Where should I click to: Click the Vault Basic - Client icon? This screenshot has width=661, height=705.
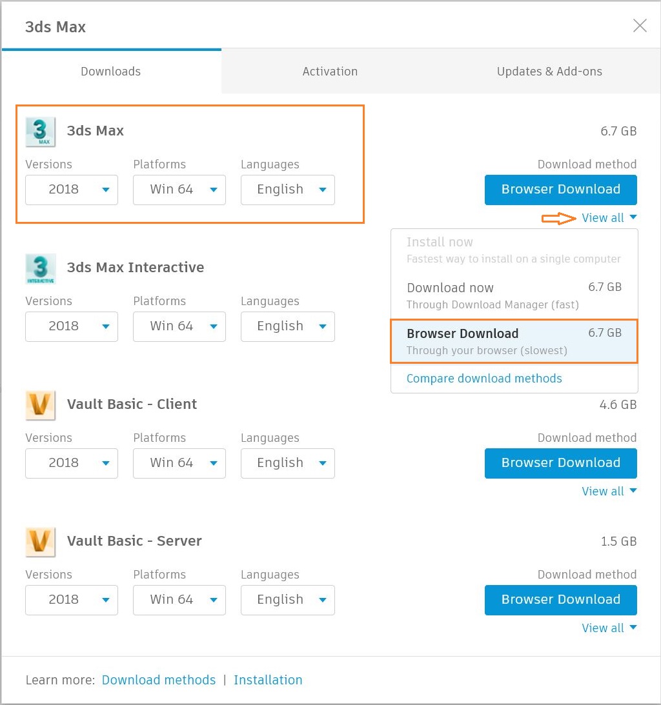[x=40, y=405]
